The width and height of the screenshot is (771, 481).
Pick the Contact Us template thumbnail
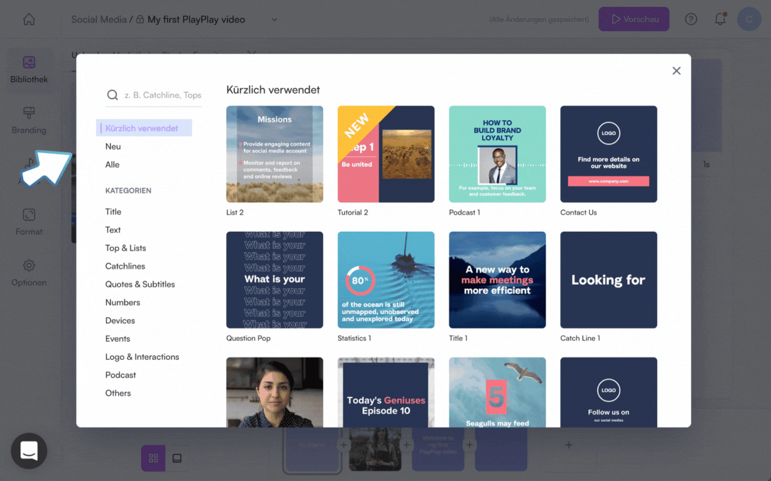pyautogui.click(x=608, y=154)
